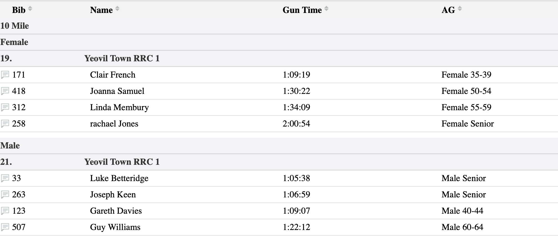
Task: Open comment icon for bib 171
Action: pyautogui.click(x=5, y=75)
